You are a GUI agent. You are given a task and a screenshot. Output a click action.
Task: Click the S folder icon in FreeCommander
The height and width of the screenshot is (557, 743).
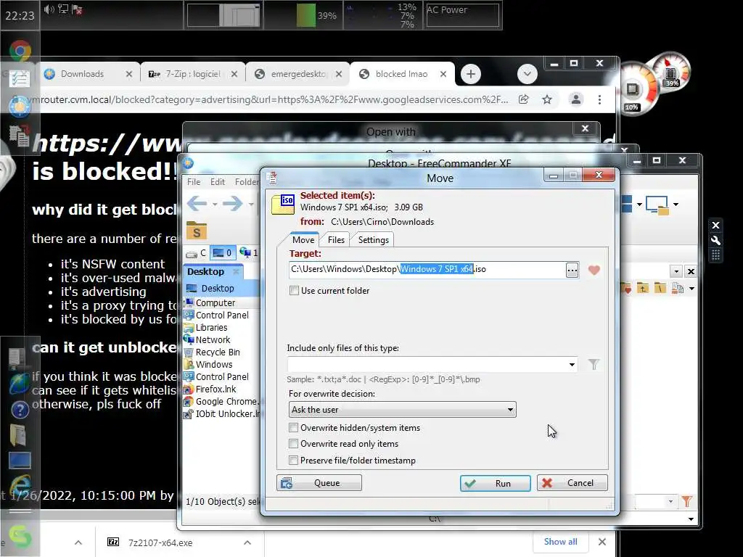click(196, 231)
